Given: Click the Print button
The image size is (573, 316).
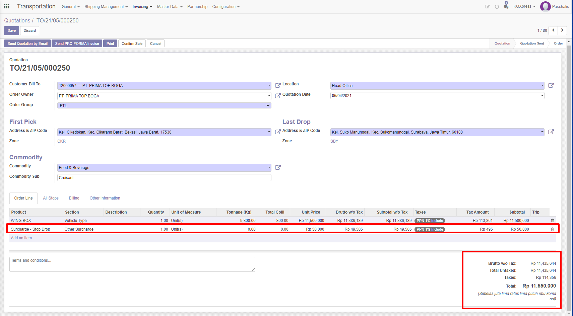Looking at the screenshot, I should [110, 44].
